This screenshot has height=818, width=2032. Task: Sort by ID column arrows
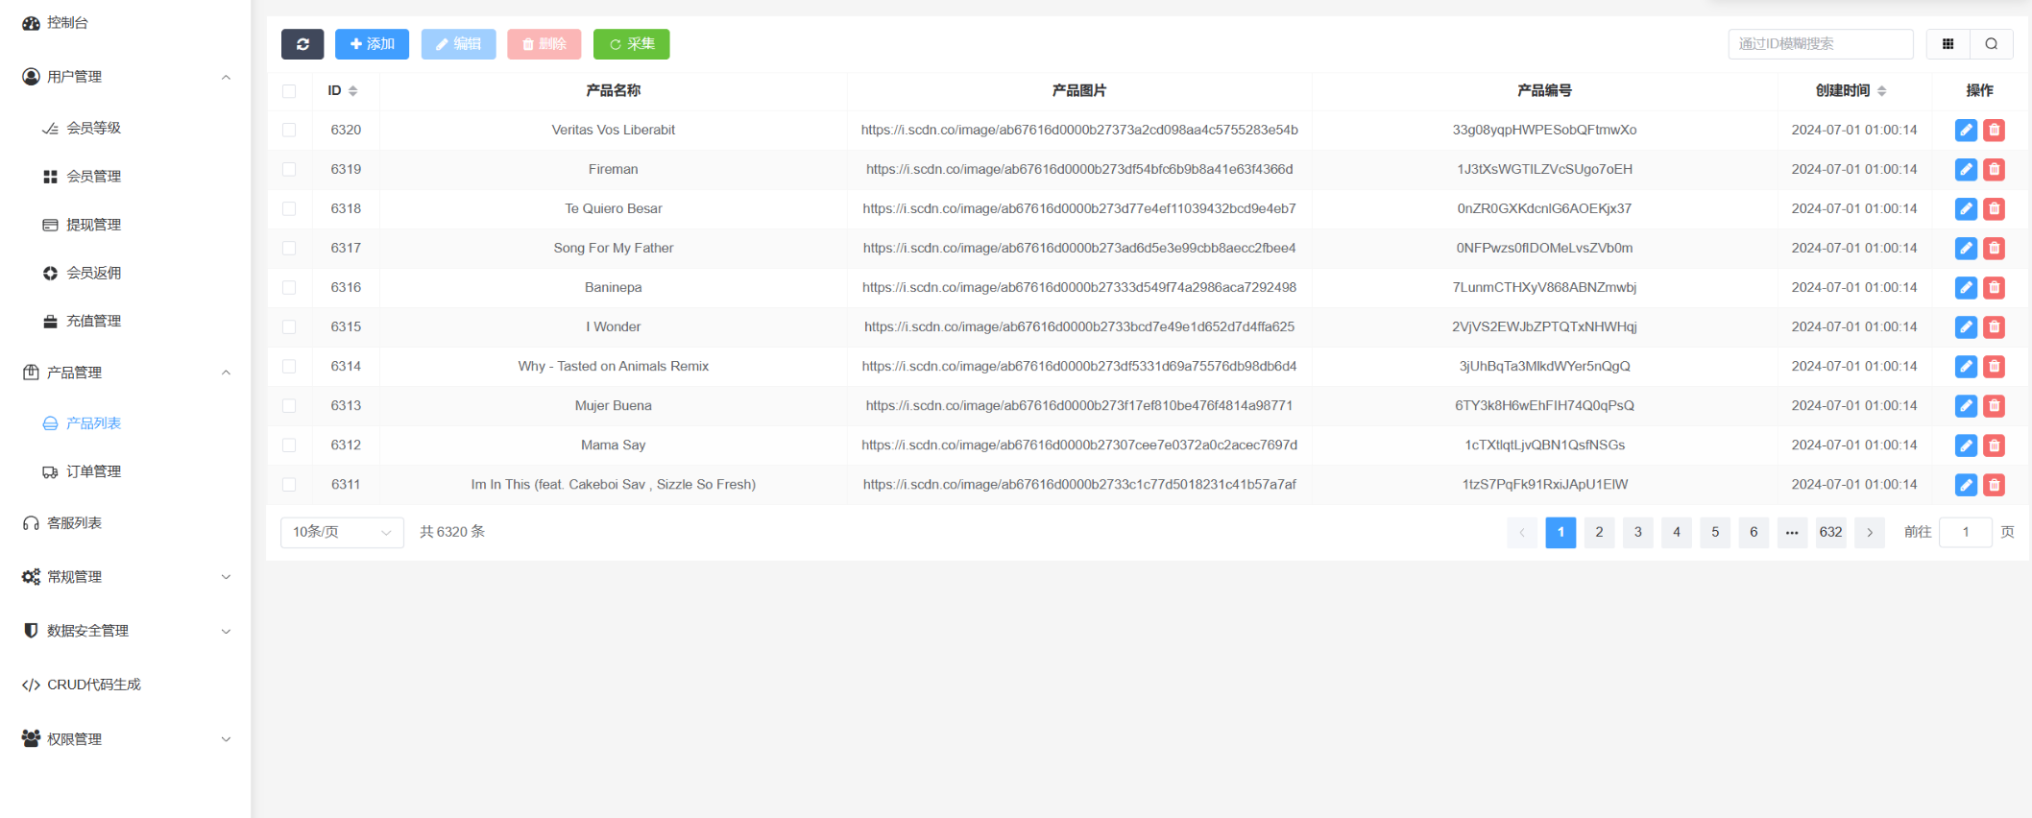point(352,91)
